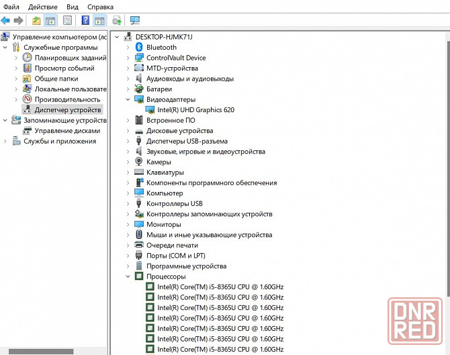Toggle Show/Hide Action Pane toolbar icon
Screen dimensions: 450x355
pyautogui.click(x=99, y=20)
